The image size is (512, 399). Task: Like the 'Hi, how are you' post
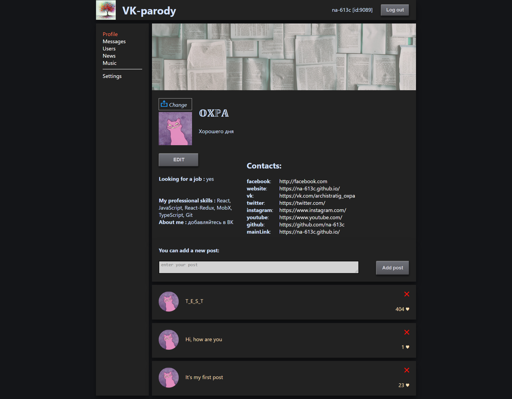pyautogui.click(x=407, y=347)
